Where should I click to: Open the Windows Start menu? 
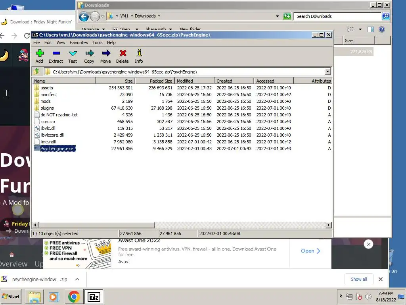[11, 296]
